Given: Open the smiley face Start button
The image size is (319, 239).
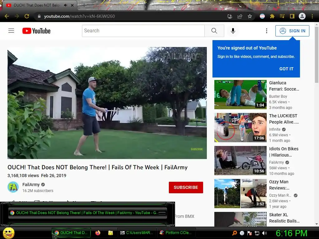Looking at the screenshot, I should click(8, 233).
